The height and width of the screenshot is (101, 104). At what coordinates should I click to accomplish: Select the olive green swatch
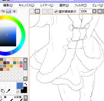[x=11, y=66]
